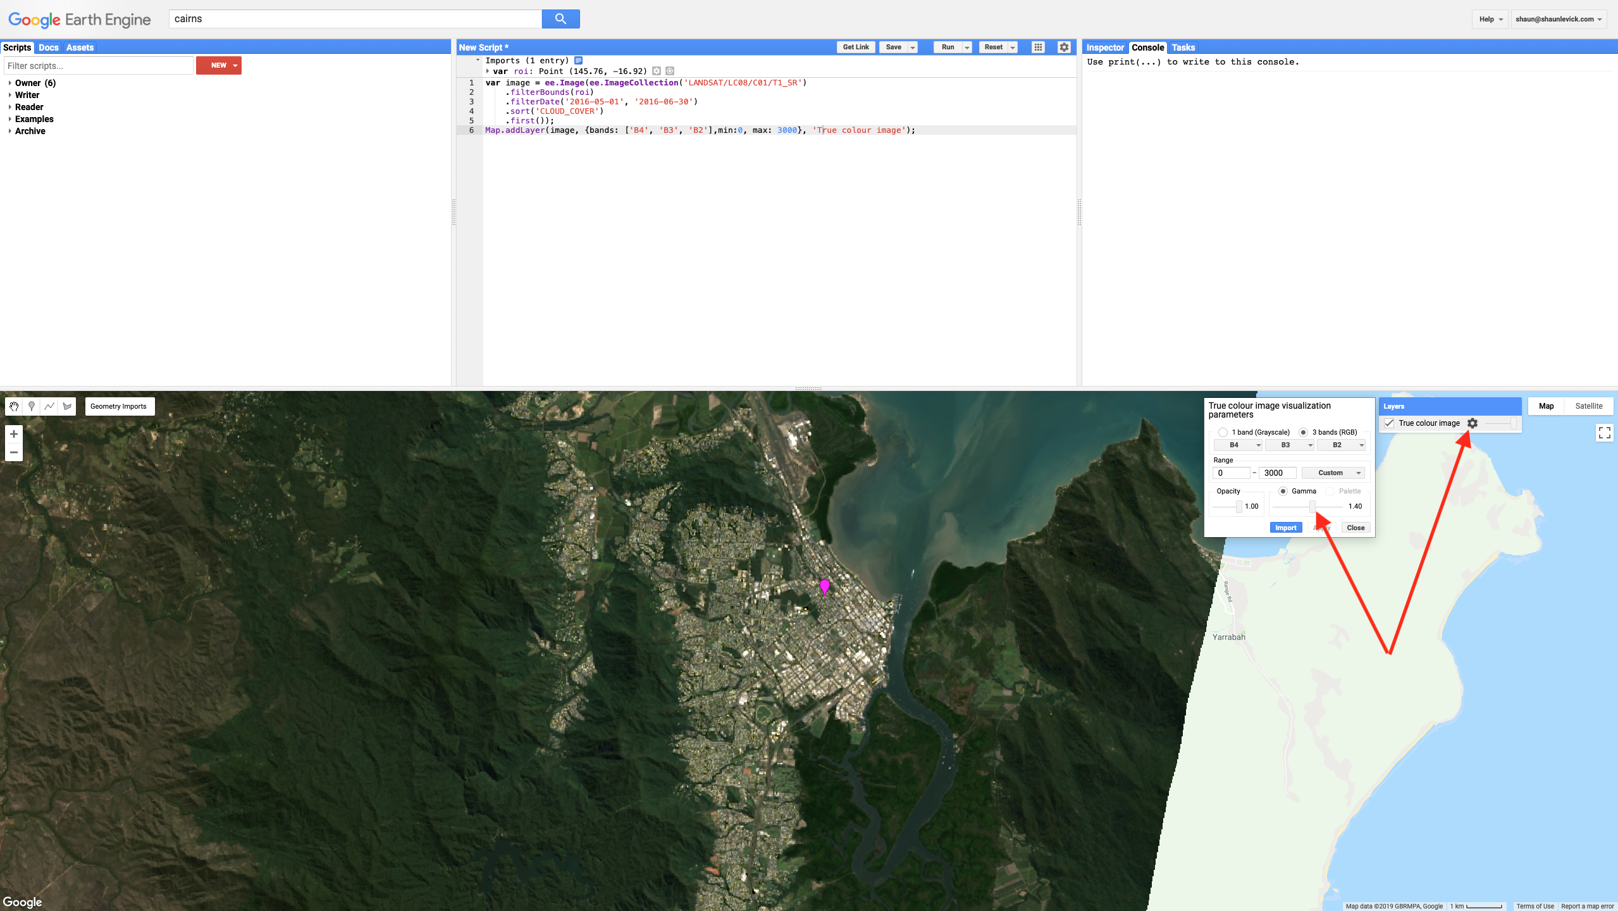The image size is (1618, 911).
Task: Switch to the Assets tab
Action: click(80, 47)
